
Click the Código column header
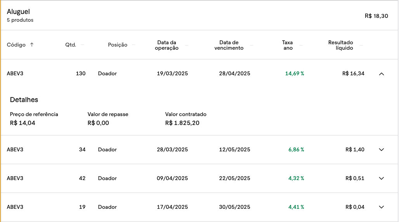coord(16,45)
